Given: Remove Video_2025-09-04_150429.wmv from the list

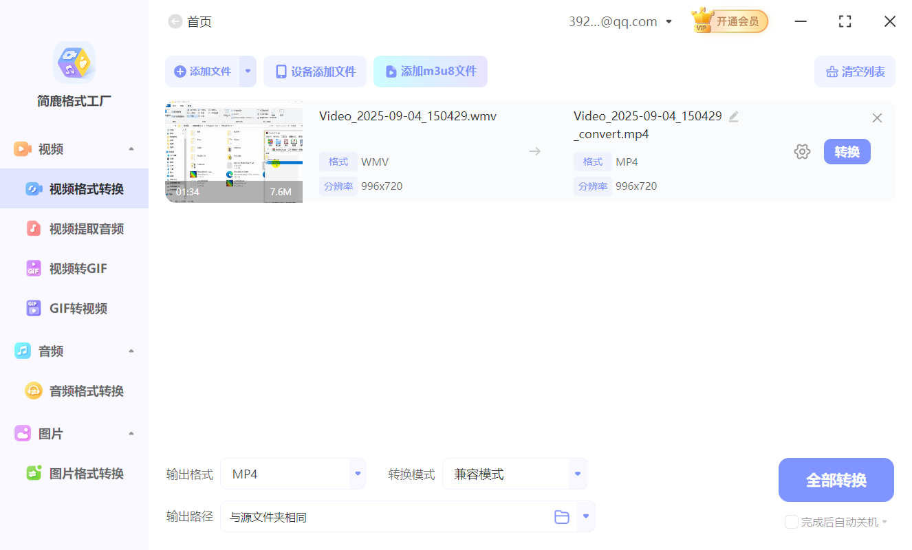Looking at the screenshot, I should click(x=877, y=118).
